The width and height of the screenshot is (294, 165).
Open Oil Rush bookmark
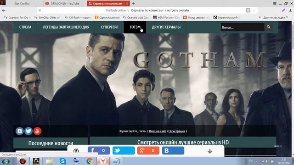coord(78,17)
